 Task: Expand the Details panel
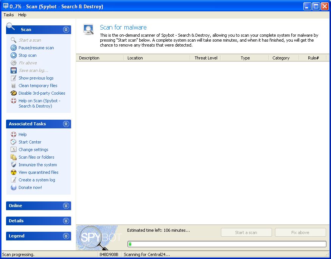click(66, 221)
